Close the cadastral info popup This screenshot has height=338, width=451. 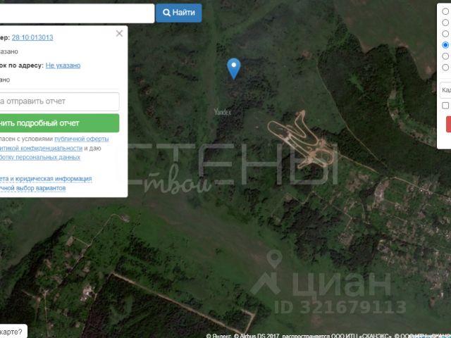tap(119, 33)
